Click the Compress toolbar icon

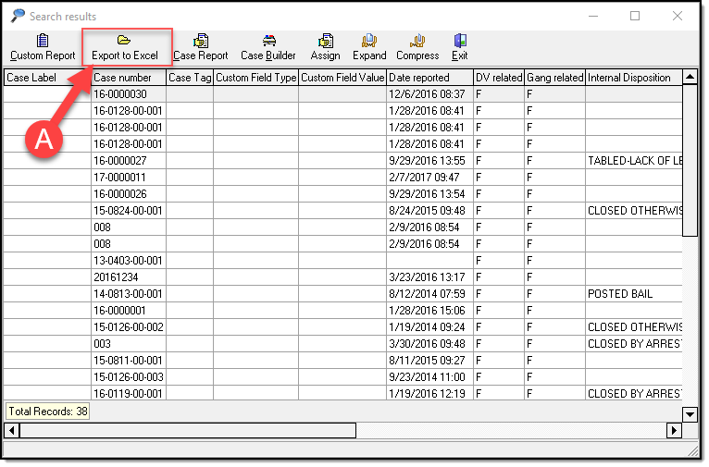(x=417, y=47)
